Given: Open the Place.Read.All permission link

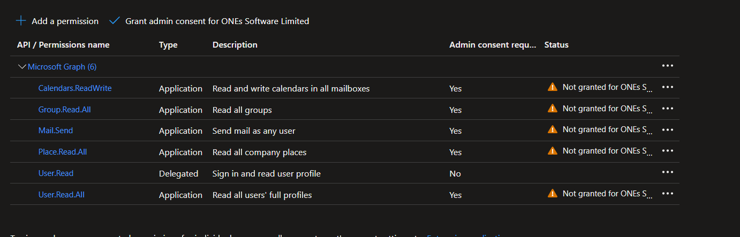Looking at the screenshot, I should (x=63, y=152).
